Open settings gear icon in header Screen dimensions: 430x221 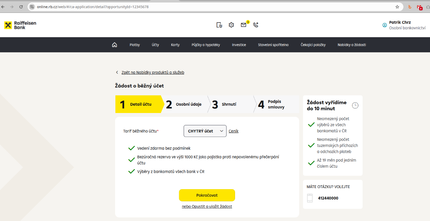[231, 25]
